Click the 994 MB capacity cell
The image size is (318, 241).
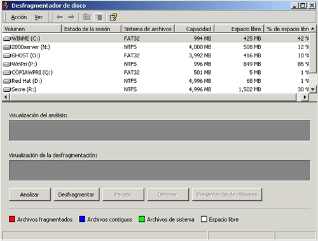point(202,38)
